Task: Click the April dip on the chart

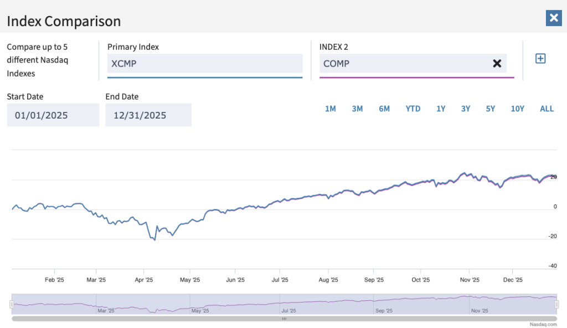Action: coord(153,239)
